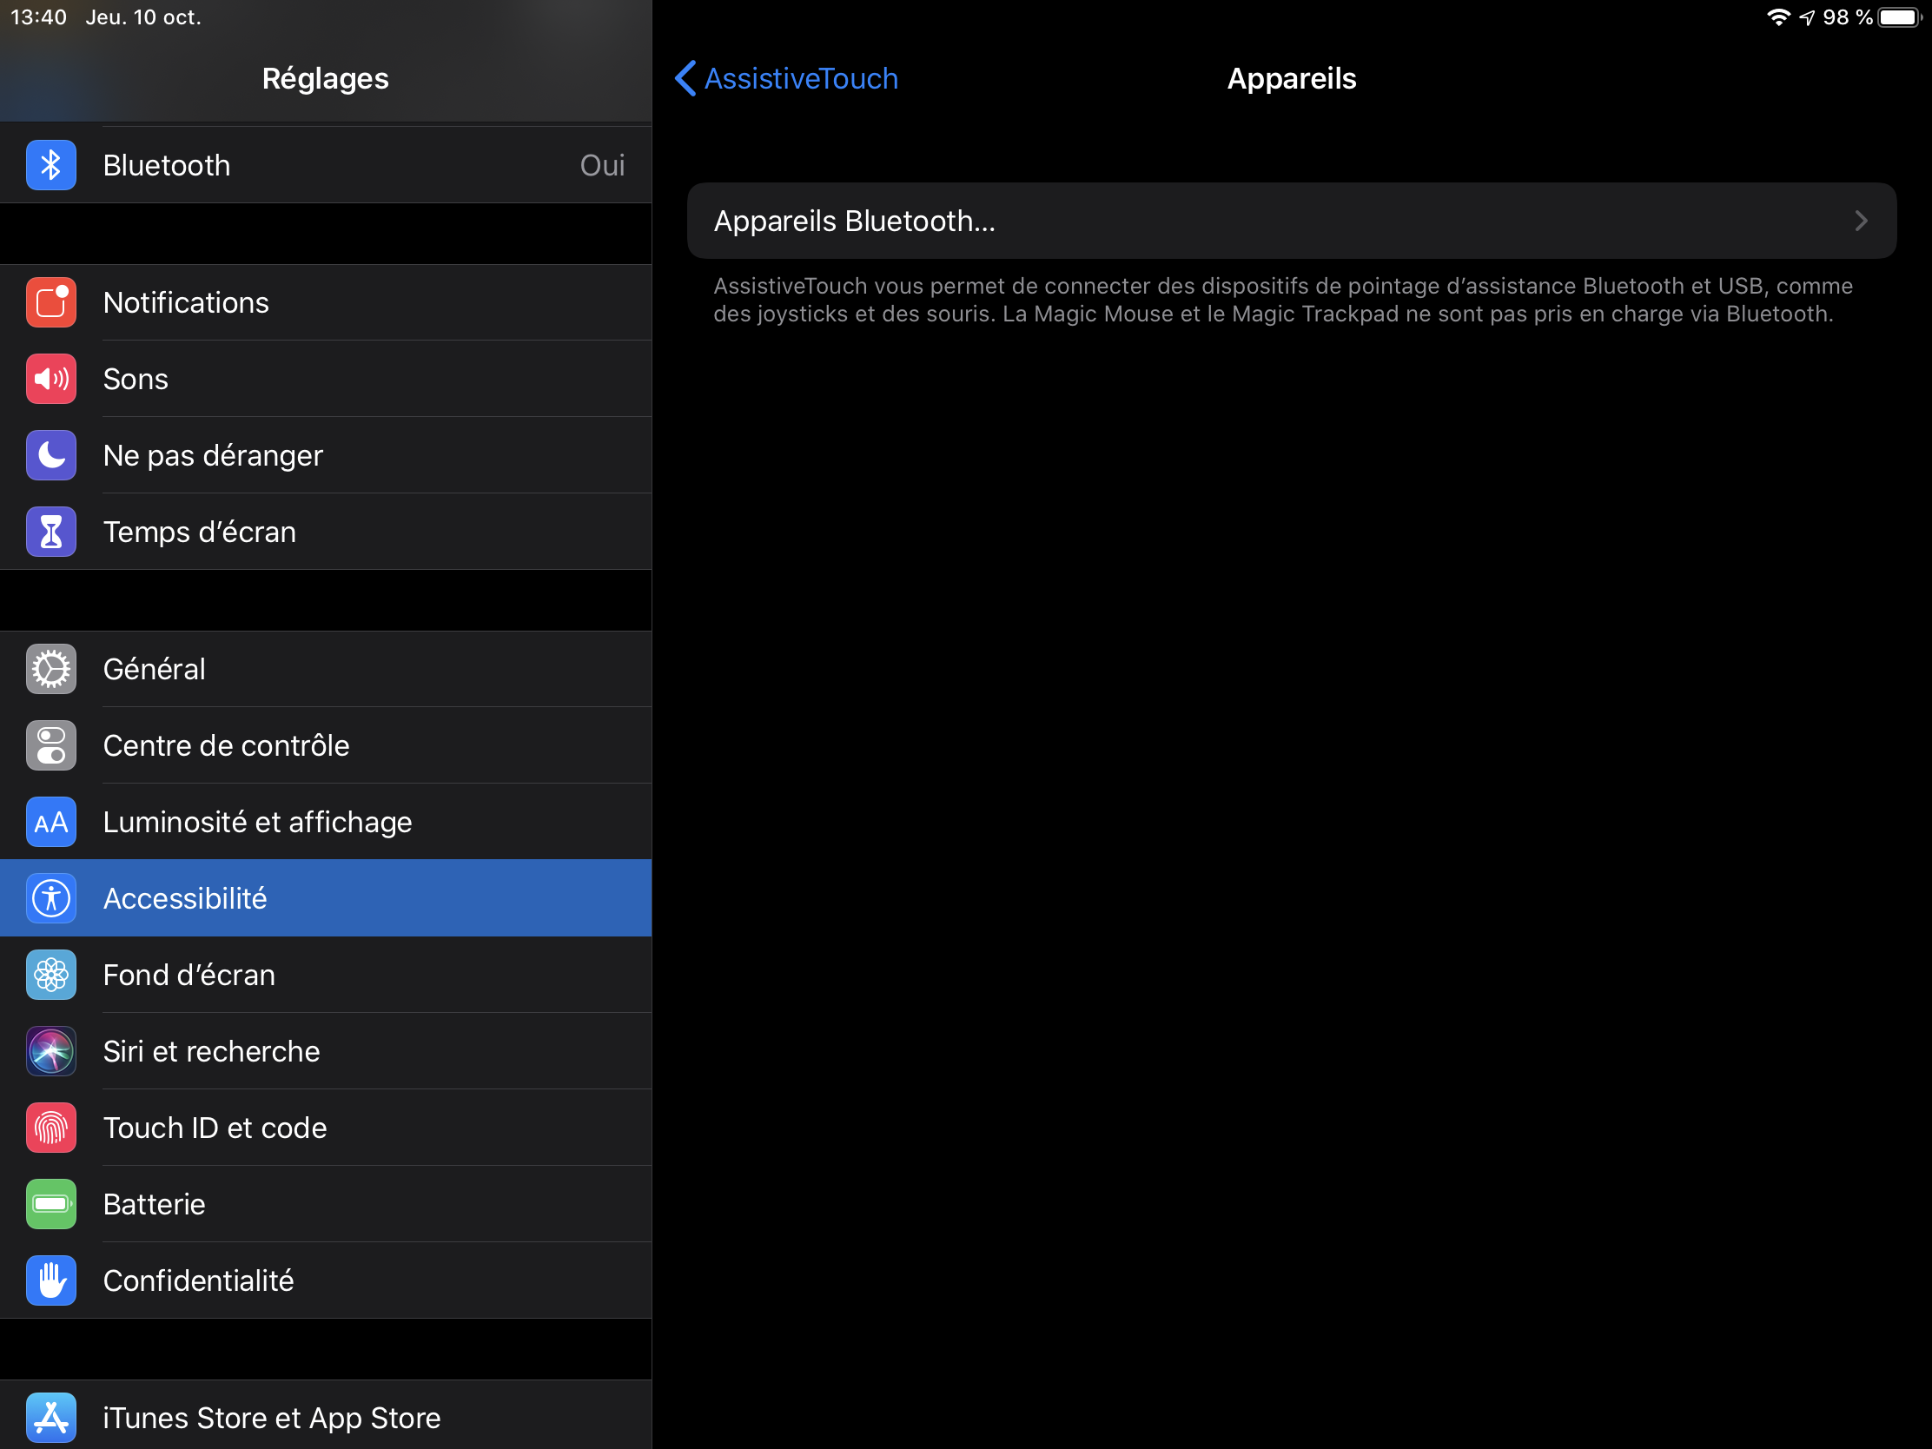Open Confidentialité settings

click(x=198, y=1280)
